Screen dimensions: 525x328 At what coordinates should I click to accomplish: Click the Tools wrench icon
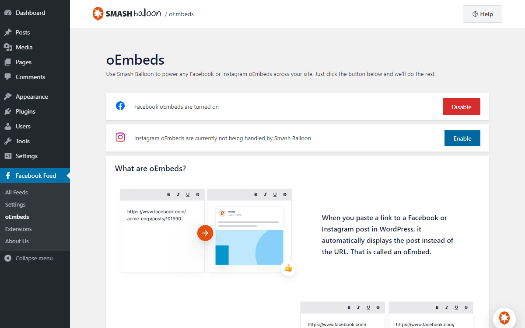pyautogui.click(x=8, y=141)
